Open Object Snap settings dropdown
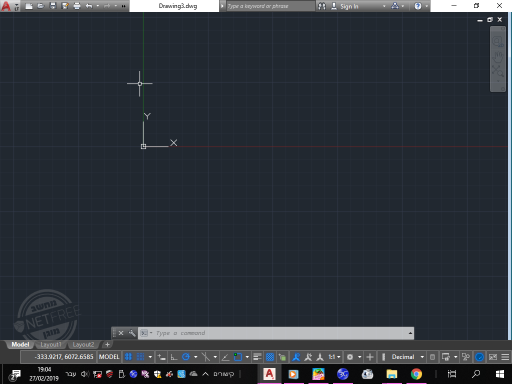 (x=247, y=357)
